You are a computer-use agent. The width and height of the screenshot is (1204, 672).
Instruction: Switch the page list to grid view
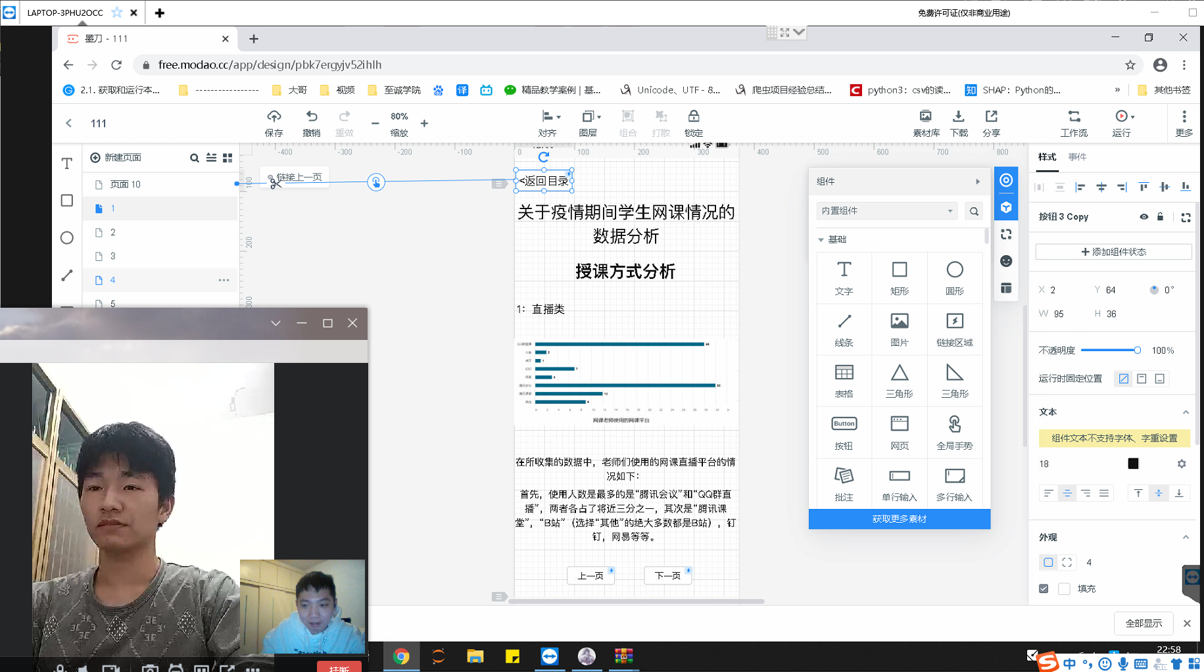click(228, 158)
